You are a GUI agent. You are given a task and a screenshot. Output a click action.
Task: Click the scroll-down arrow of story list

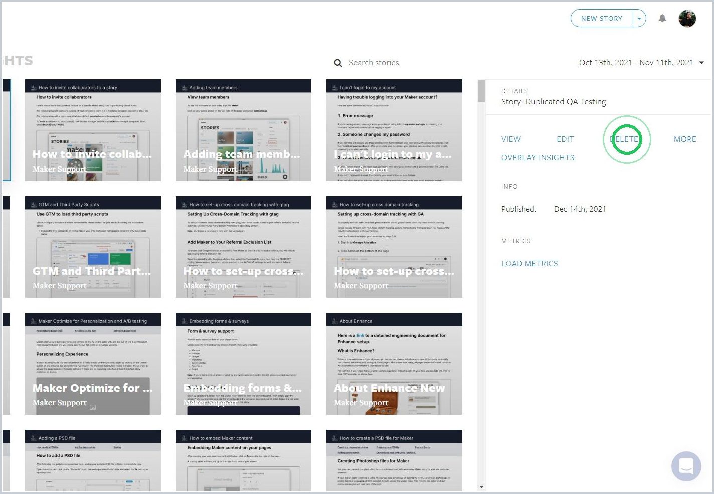(x=481, y=487)
